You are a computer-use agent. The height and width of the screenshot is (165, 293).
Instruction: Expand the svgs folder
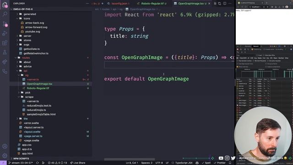coord(27,44)
